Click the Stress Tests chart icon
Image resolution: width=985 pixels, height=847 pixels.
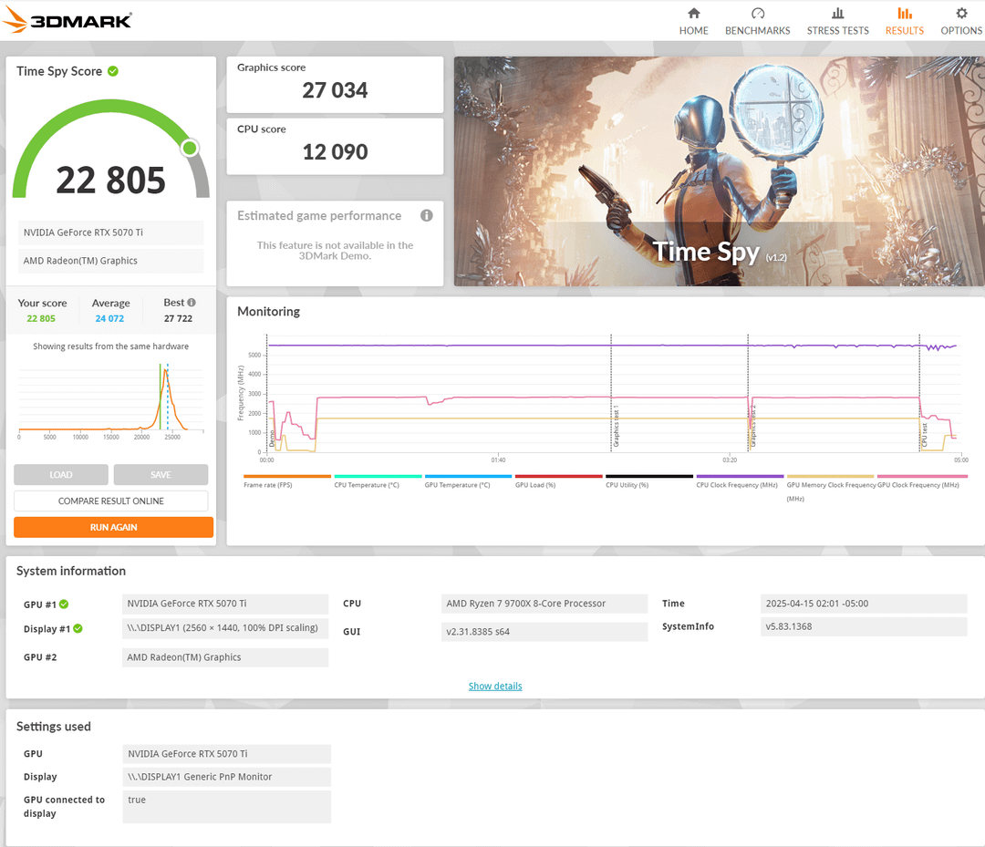tap(837, 13)
